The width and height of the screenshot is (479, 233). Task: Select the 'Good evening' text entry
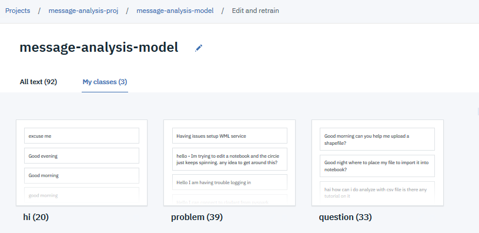[x=82, y=156]
